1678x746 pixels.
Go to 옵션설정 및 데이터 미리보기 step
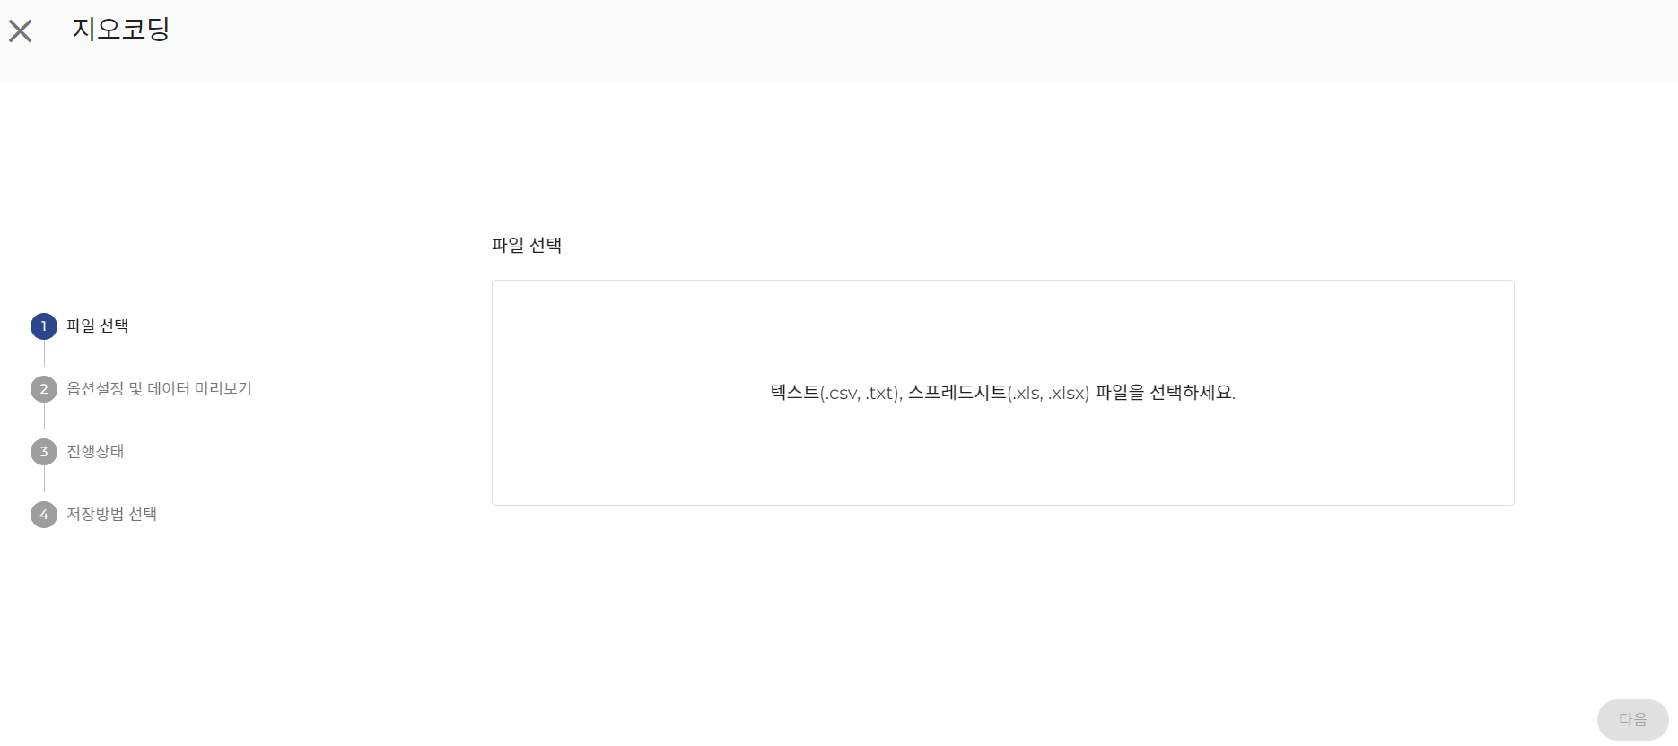pyautogui.click(x=159, y=389)
